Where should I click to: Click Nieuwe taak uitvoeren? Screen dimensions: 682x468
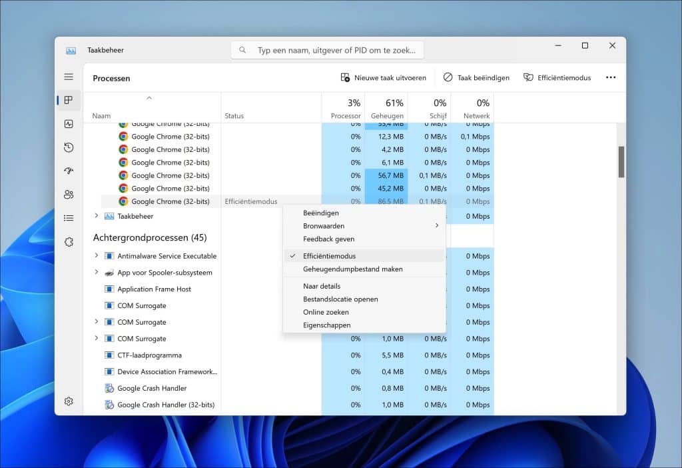(x=383, y=77)
